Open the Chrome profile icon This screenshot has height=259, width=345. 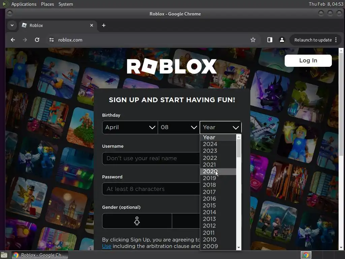(x=282, y=40)
